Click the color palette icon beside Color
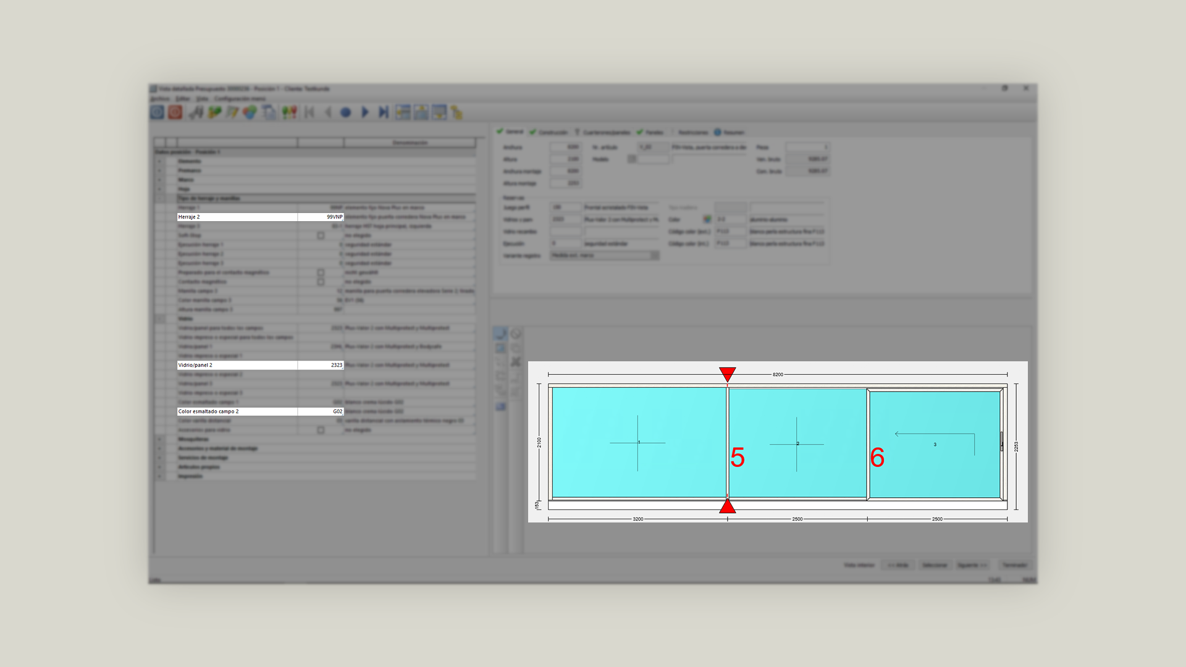 707,219
